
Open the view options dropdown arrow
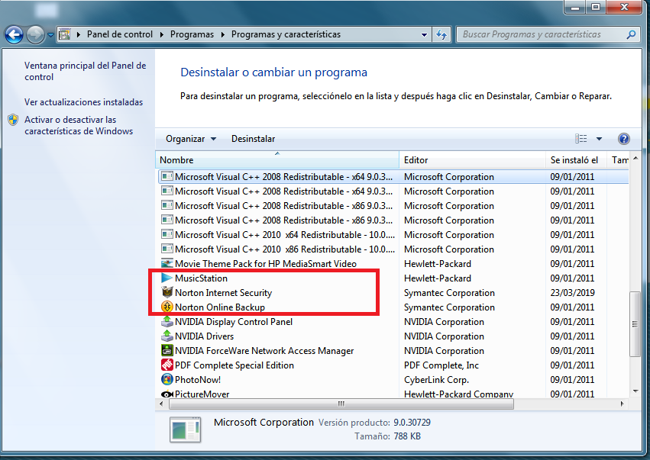pyautogui.click(x=599, y=139)
